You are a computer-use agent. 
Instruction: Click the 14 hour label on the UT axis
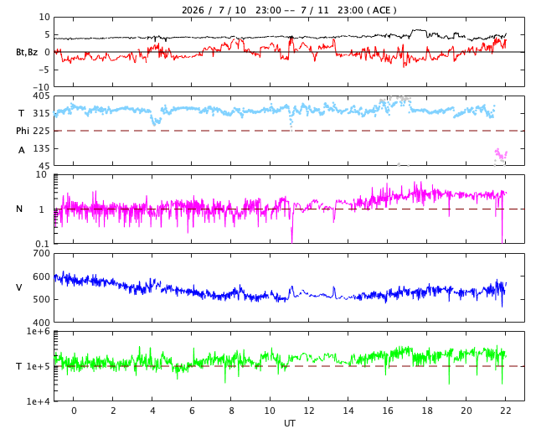click(348, 411)
